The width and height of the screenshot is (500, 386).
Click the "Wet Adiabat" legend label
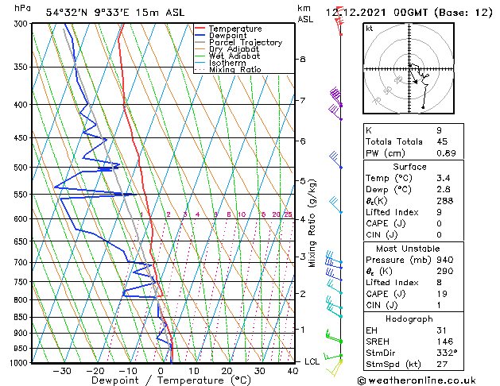(234, 56)
